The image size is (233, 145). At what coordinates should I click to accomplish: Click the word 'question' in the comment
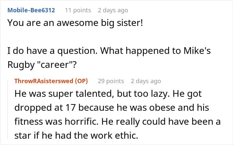(78, 51)
